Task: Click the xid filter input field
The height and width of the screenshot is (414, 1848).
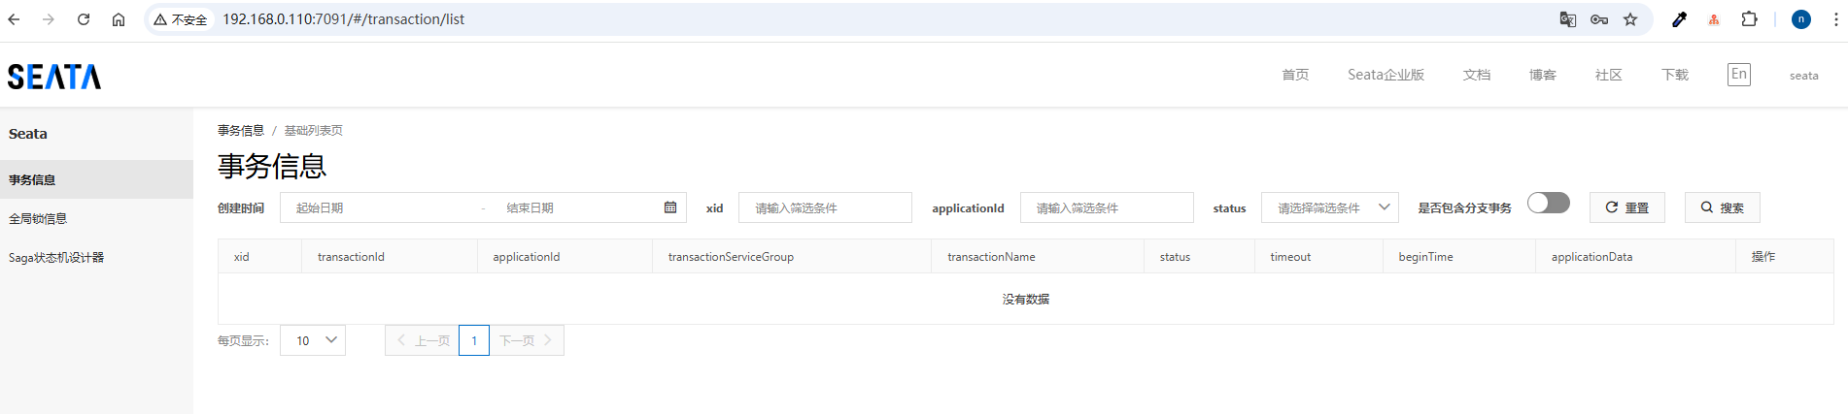Action: pos(824,207)
